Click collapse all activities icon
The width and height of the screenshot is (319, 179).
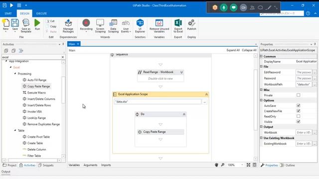tap(13, 51)
